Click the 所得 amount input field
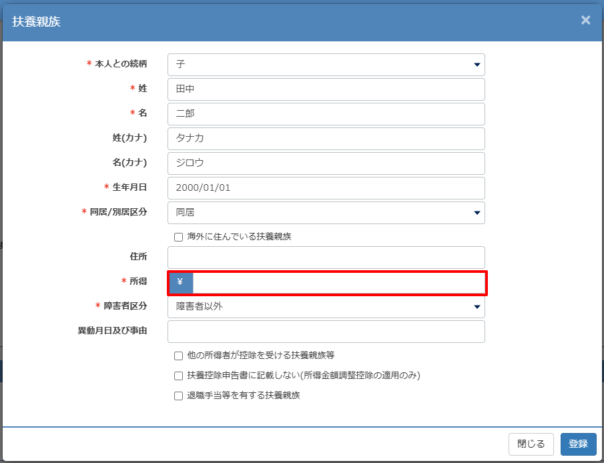The width and height of the screenshot is (604, 463). (338, 283)
